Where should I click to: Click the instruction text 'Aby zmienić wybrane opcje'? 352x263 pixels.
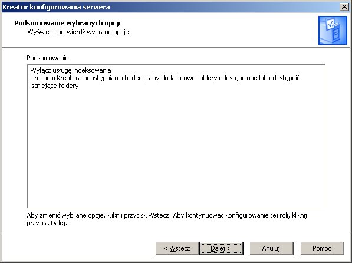65,215
